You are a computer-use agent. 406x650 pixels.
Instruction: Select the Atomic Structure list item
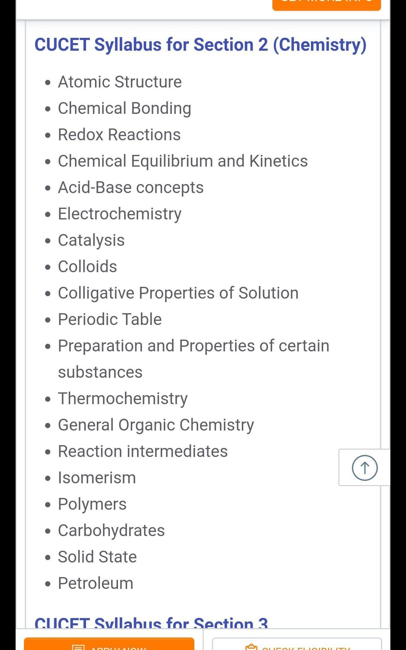(120, 82)
